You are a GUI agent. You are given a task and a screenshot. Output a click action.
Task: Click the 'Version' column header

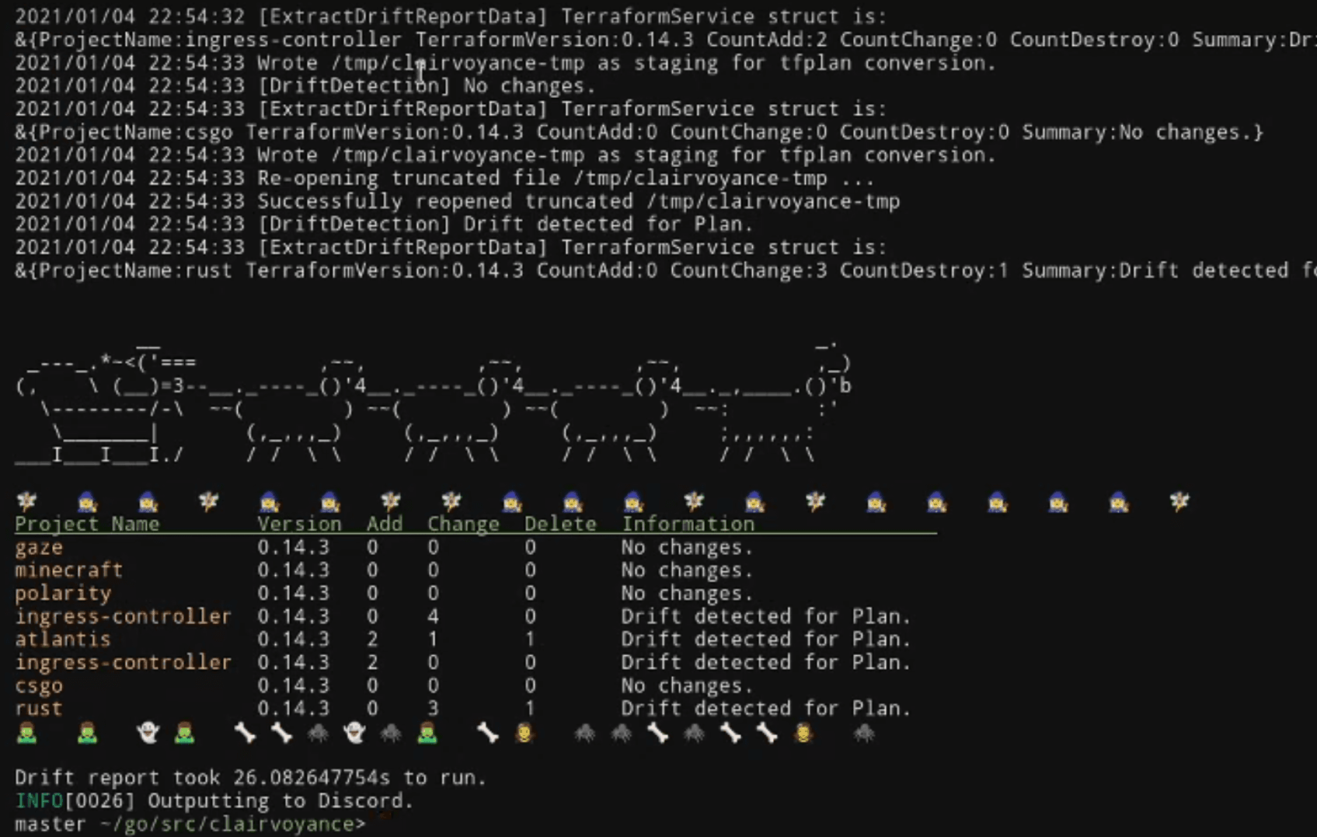[x=299, y=524]
